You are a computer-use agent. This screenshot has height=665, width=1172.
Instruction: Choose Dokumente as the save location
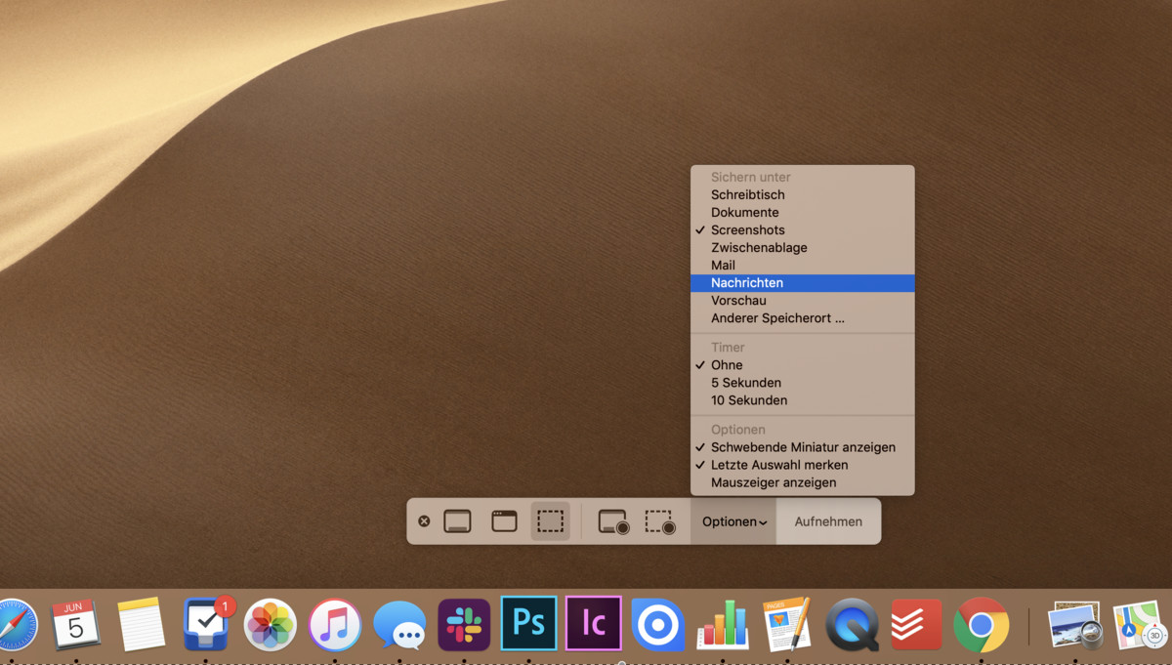point(803,213)
